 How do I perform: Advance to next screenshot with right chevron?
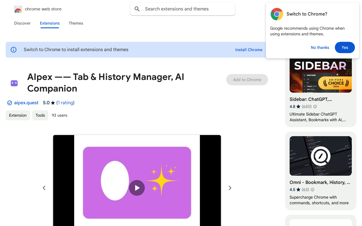point(230,188)
